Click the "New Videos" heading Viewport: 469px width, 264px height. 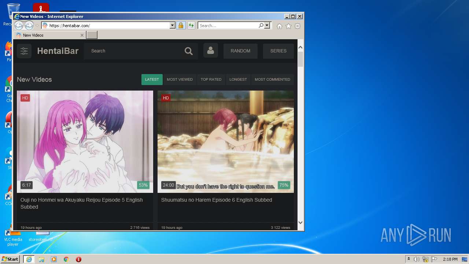(x=34, y=80)
